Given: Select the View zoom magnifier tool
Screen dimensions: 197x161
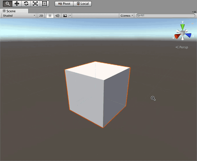Looking at the screenshot, I should [x=8, y=4].
